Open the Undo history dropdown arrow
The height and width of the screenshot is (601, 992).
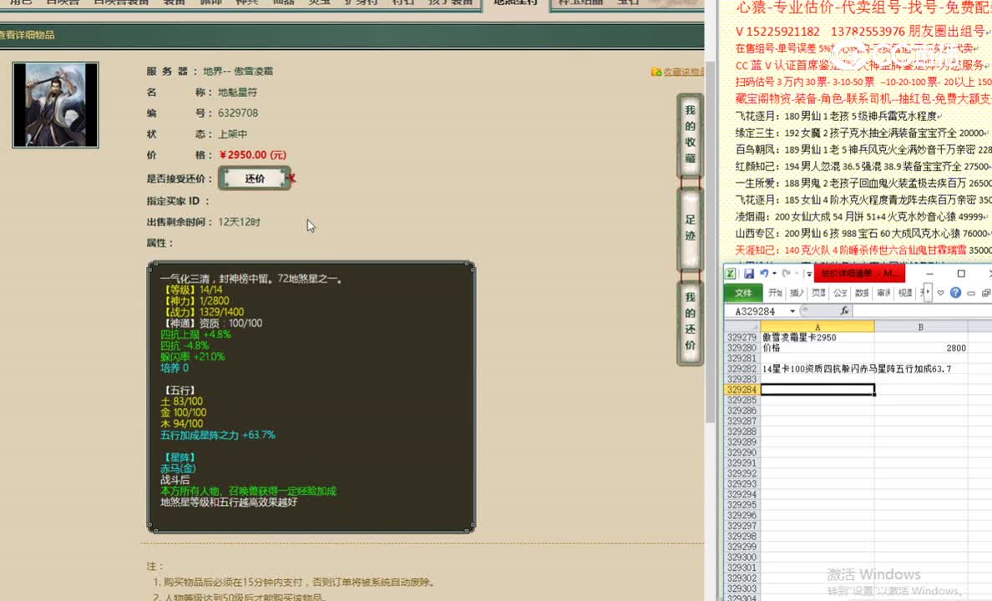click(773, 273)
